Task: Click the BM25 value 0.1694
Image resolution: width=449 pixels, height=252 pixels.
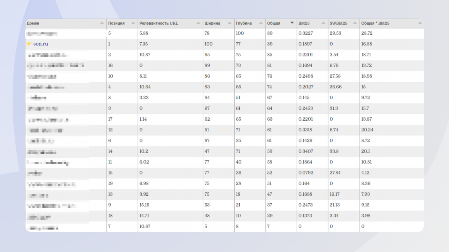Action: 305,65
